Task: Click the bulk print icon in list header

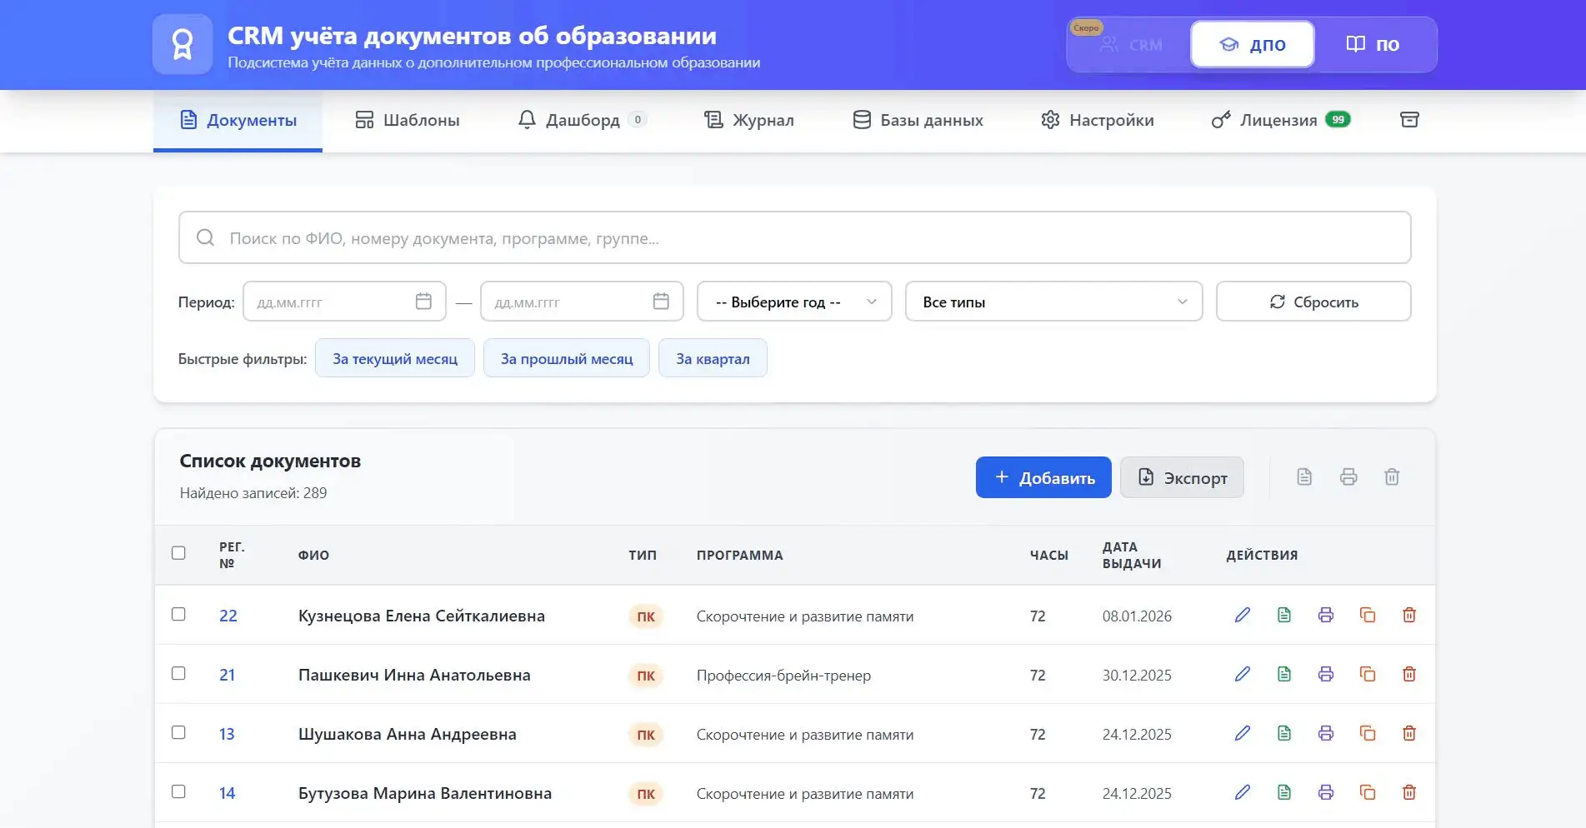Action: 1348,477
